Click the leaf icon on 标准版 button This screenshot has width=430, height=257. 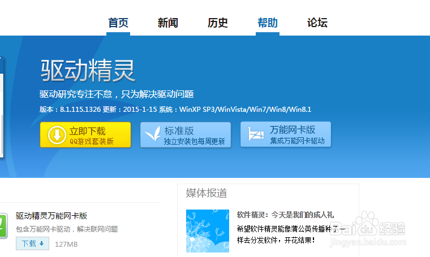point(153,134)
